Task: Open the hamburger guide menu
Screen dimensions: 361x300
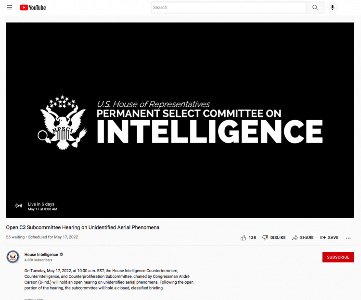Action: (x=10, y=7)
